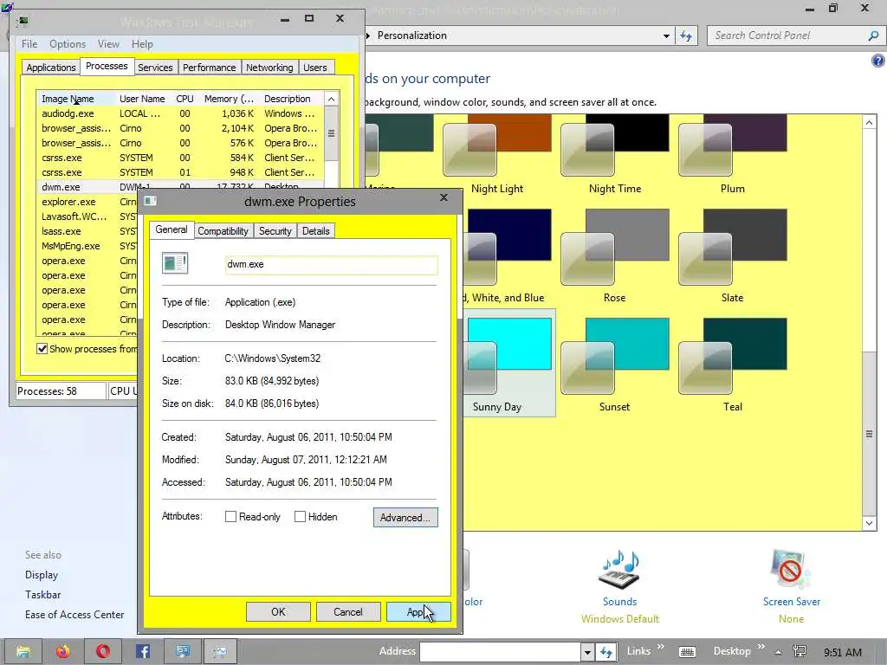The image size is (887, 665).
Task: Open the Options menu in Task Manager
Action: [x=68, y=43]
